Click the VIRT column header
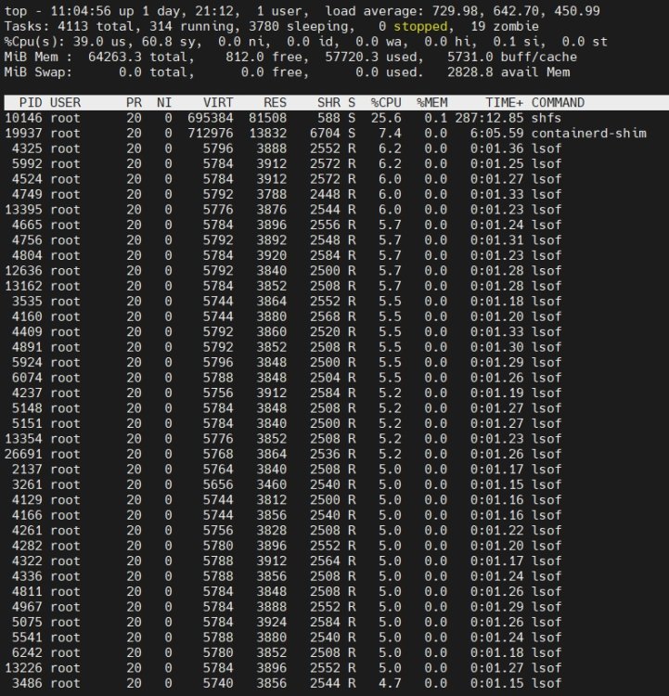The height and width of the screenshot is (696, 669). tap(218, 102)
